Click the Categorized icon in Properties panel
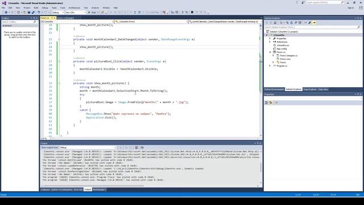Viewport: 364px width, 205px height. pos(267,102)
